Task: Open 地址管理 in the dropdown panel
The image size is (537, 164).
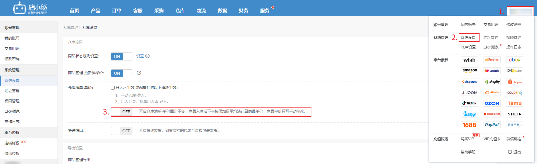Action: (x=491, y=37)
